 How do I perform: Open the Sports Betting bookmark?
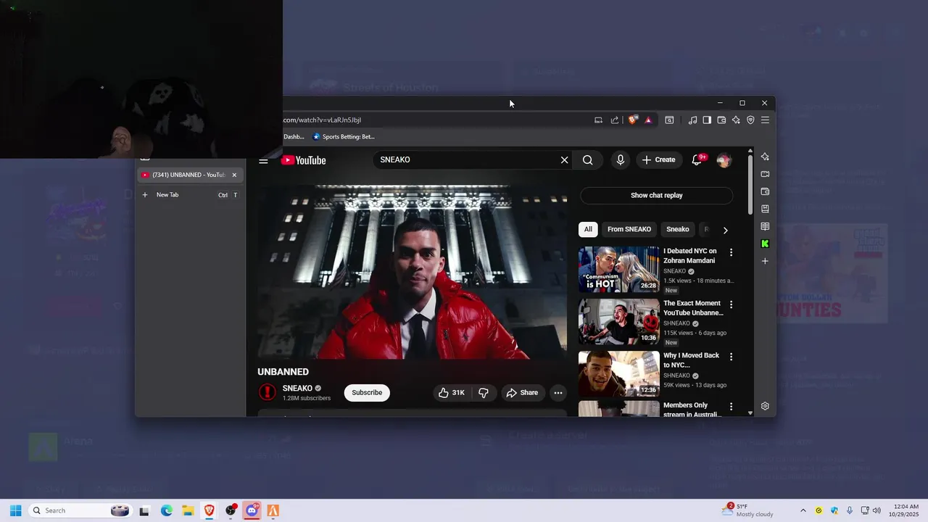[344, 136]
